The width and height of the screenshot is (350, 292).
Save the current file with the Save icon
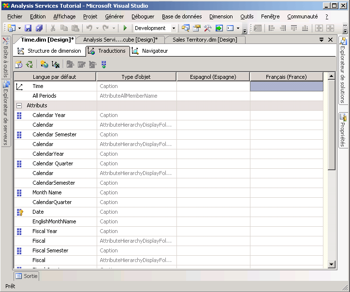[28, 28]
